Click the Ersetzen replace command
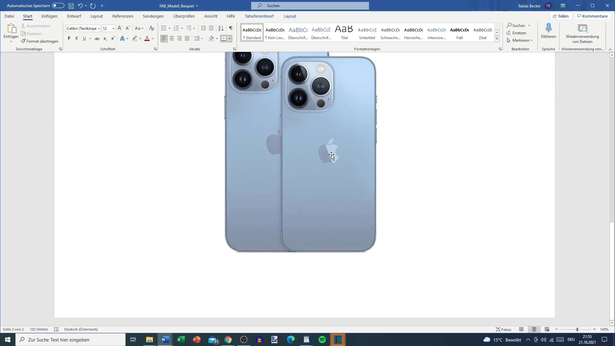Viewport: 615px width, 346px height. 516,33
